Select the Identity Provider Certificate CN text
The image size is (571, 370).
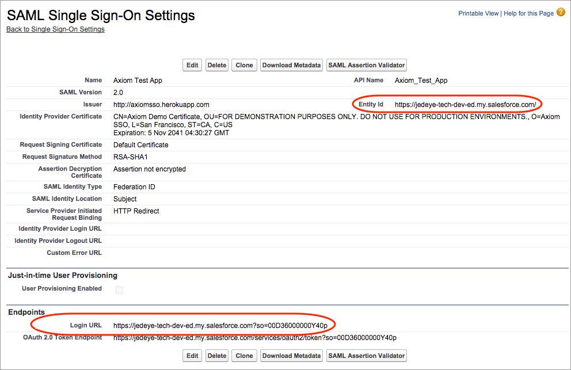(x=337, y=121)
